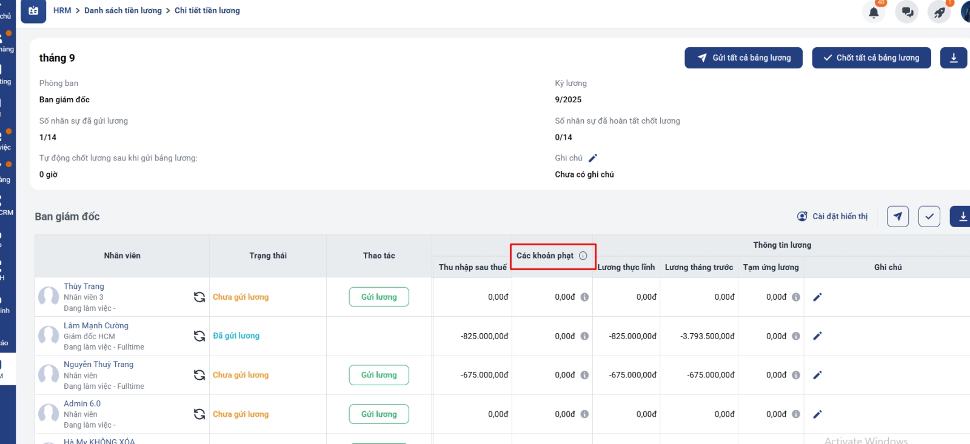The height and width of the screenshot is (444, 970).
Task: Click refresh icon for Lâm Mạnh Cường
Action: click(199, 336)
